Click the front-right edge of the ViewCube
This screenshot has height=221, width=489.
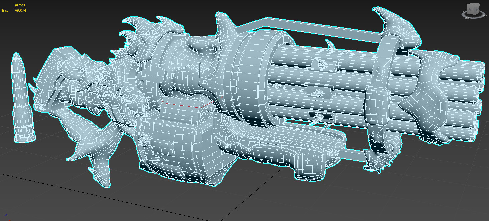click(475, 9)
